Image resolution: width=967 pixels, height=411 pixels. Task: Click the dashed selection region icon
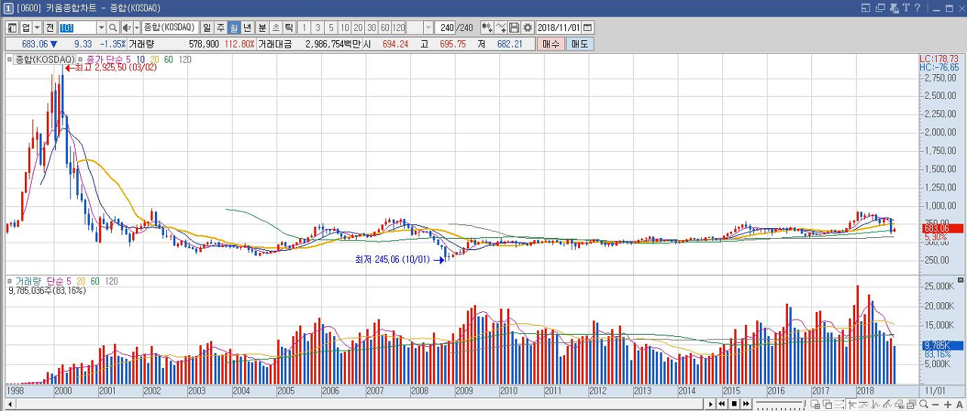839,404
